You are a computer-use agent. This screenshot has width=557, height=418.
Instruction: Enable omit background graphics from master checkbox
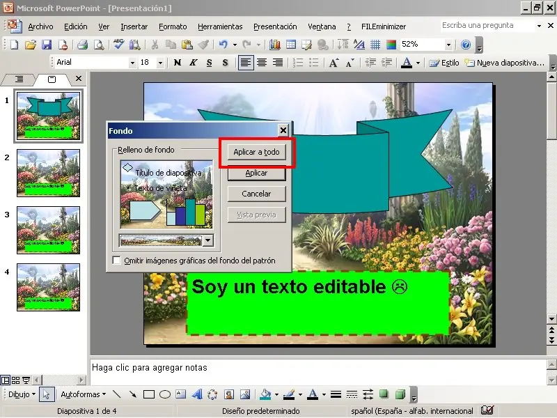[x=117, y=261]
